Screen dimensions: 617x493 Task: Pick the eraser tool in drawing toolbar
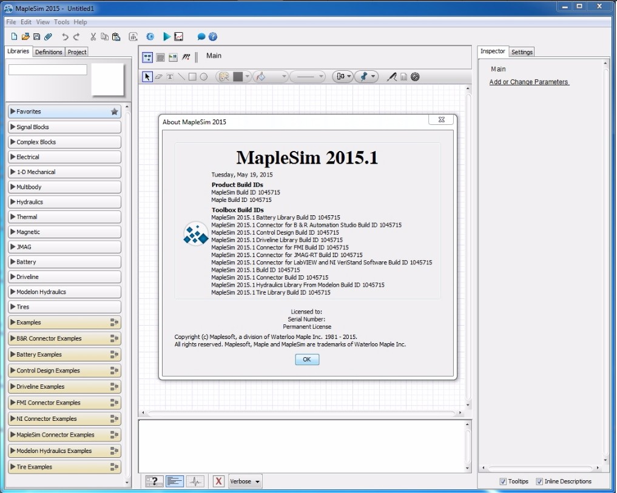[x=159, y=76]
